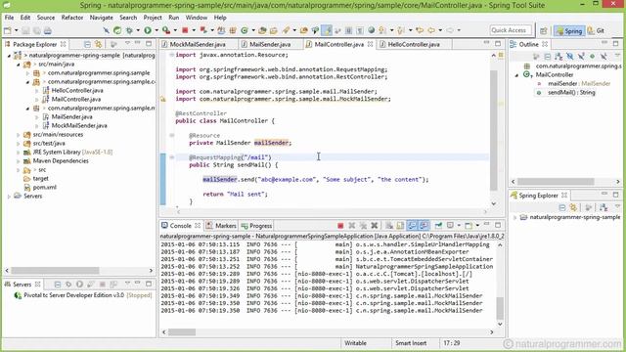Toggle Show Console on Standard Error change
626x352 pixels.
424,226
